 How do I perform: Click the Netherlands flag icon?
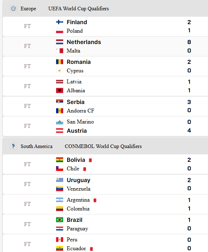[60, 42]
